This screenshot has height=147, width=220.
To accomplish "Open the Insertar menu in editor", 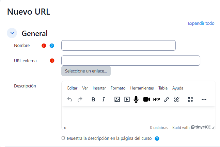I will coord(99,88).
